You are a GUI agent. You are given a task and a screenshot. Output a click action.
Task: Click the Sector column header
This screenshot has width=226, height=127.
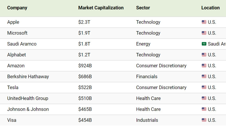click(x=143, y=8)
